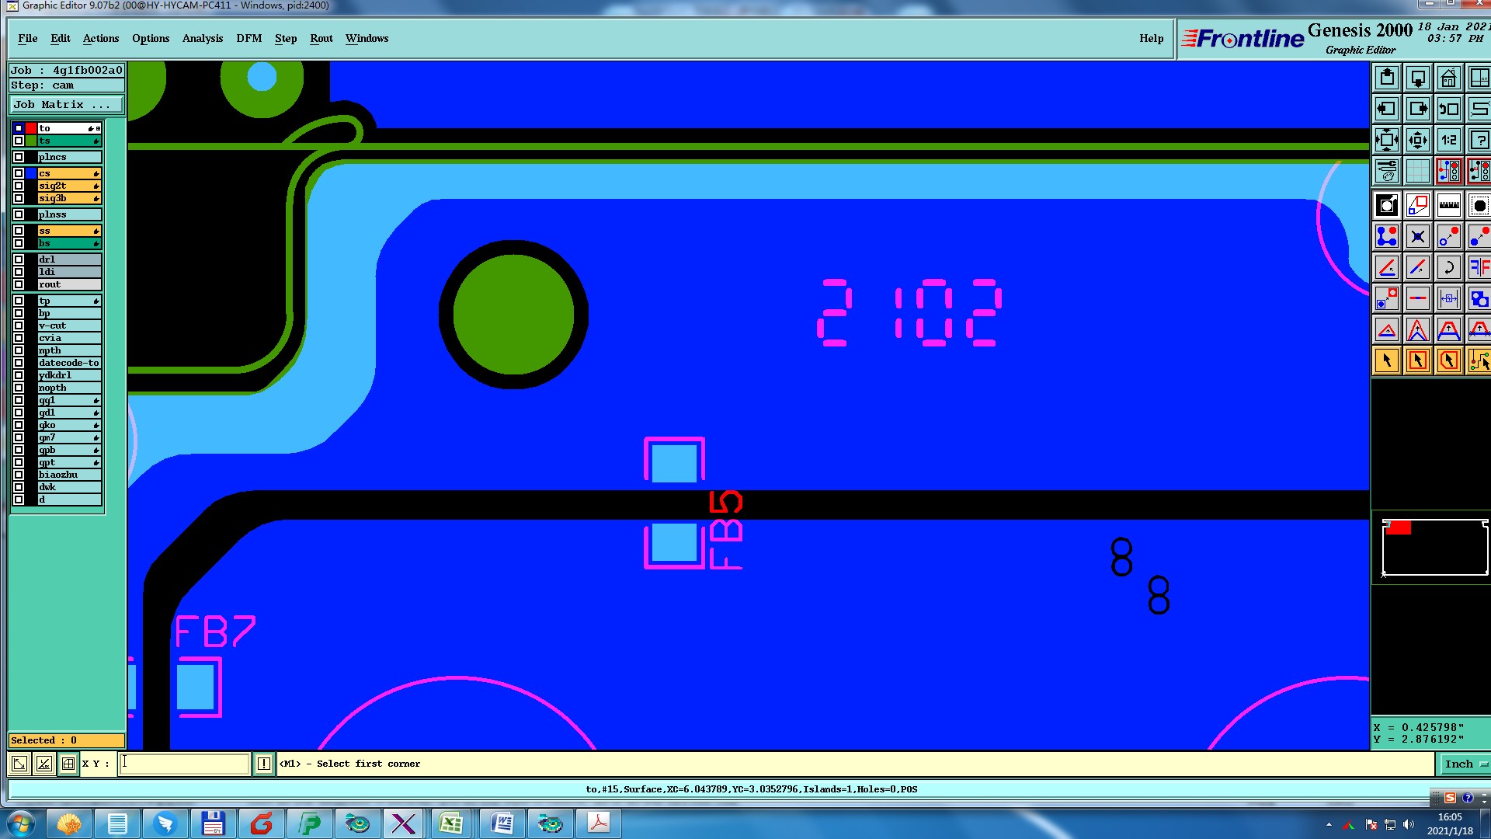The height and width of the screenshot is (839, 1491).
Task: Open the DFM menu
Action: [248, 38]
